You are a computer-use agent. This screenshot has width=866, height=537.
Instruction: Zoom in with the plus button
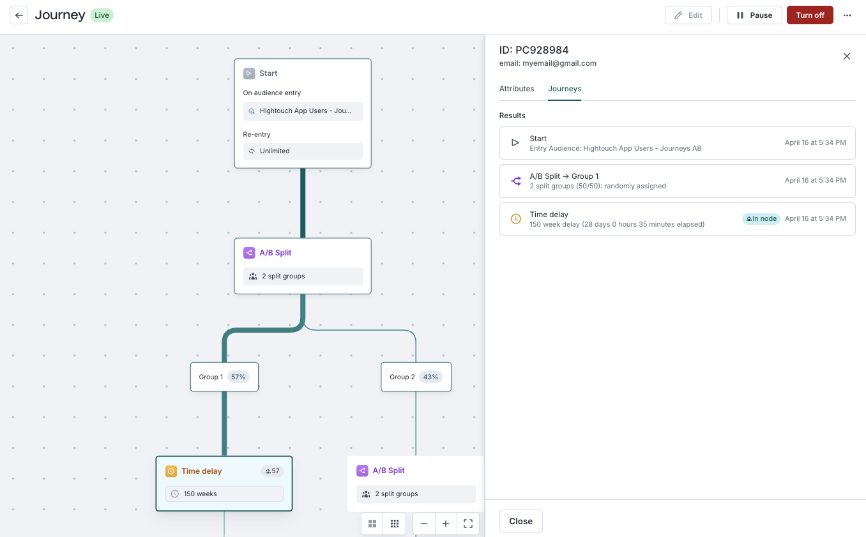point(446,524)
